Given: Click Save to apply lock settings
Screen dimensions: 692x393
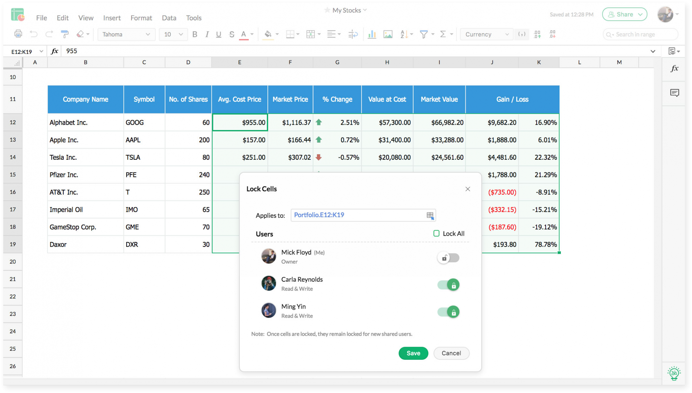Looking at the screenshot, I should pyautogui.click(x=413, y=353).
